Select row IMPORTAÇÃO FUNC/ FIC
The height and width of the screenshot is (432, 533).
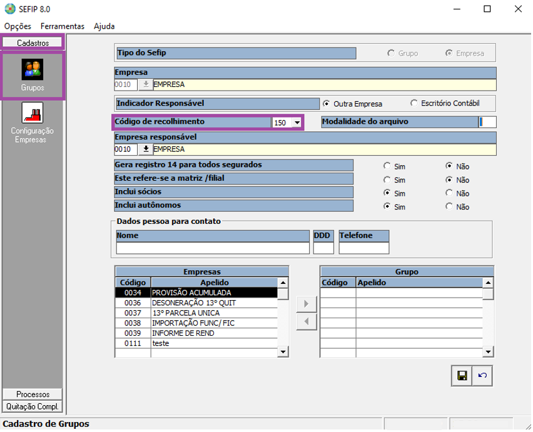[x=196, y=323]
